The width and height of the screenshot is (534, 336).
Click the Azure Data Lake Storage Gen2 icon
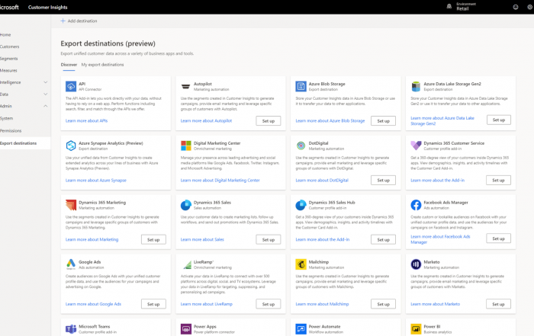(x=416, y=86)
